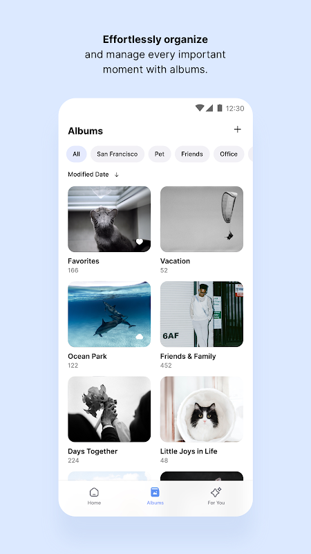Image resolution: width=311 pixels, height=554 pixels.
Task: Open the Modified Date sort dropdown
Action: 88,175
